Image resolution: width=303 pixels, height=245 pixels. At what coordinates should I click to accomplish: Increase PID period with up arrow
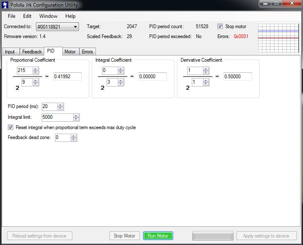point(60,105)
